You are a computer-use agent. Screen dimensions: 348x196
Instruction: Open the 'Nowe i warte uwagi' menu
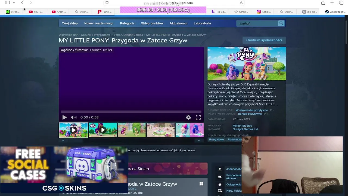pyautogui.click(x=99, y=23)
